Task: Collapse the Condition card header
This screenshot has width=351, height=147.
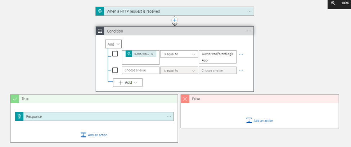Action: pyautogui.click(x=175, y=31)
